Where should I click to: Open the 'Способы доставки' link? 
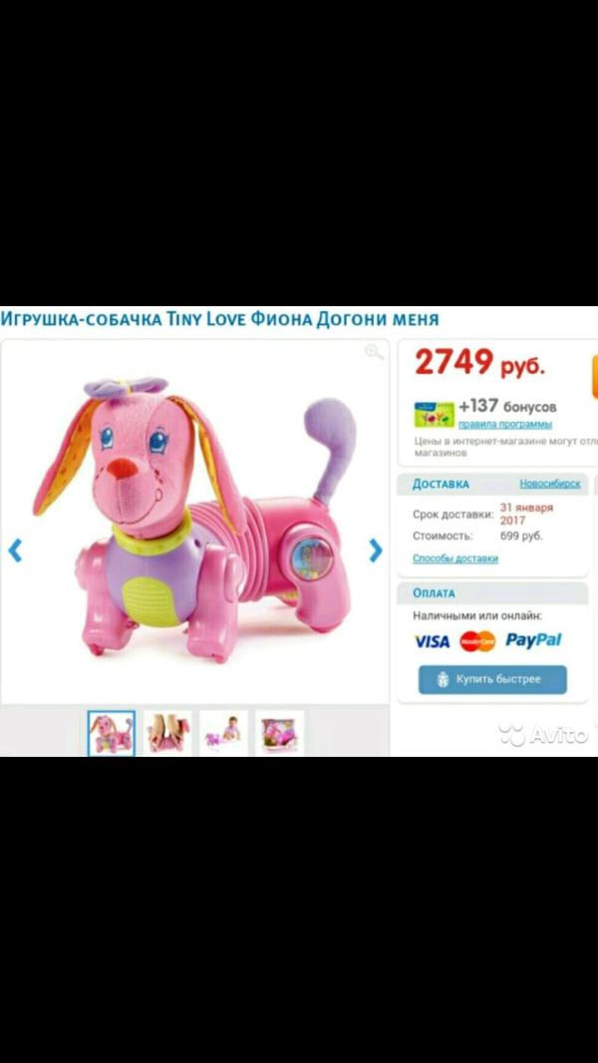[455, 558]
